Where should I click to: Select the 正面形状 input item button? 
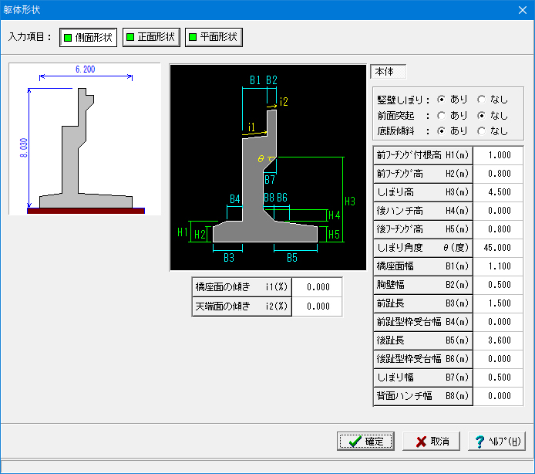tap(151, 37)
